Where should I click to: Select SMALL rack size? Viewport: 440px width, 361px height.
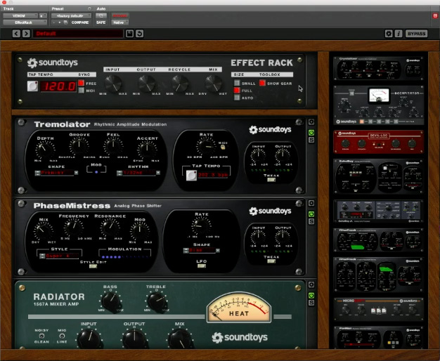tap(237, 83)
